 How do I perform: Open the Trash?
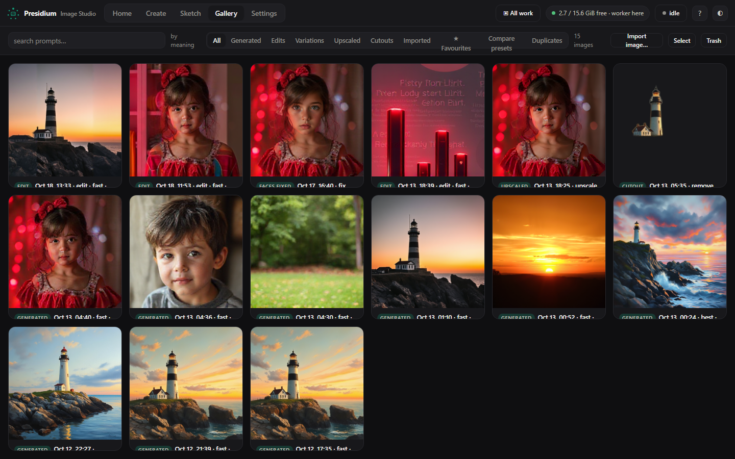pos(714,41)
